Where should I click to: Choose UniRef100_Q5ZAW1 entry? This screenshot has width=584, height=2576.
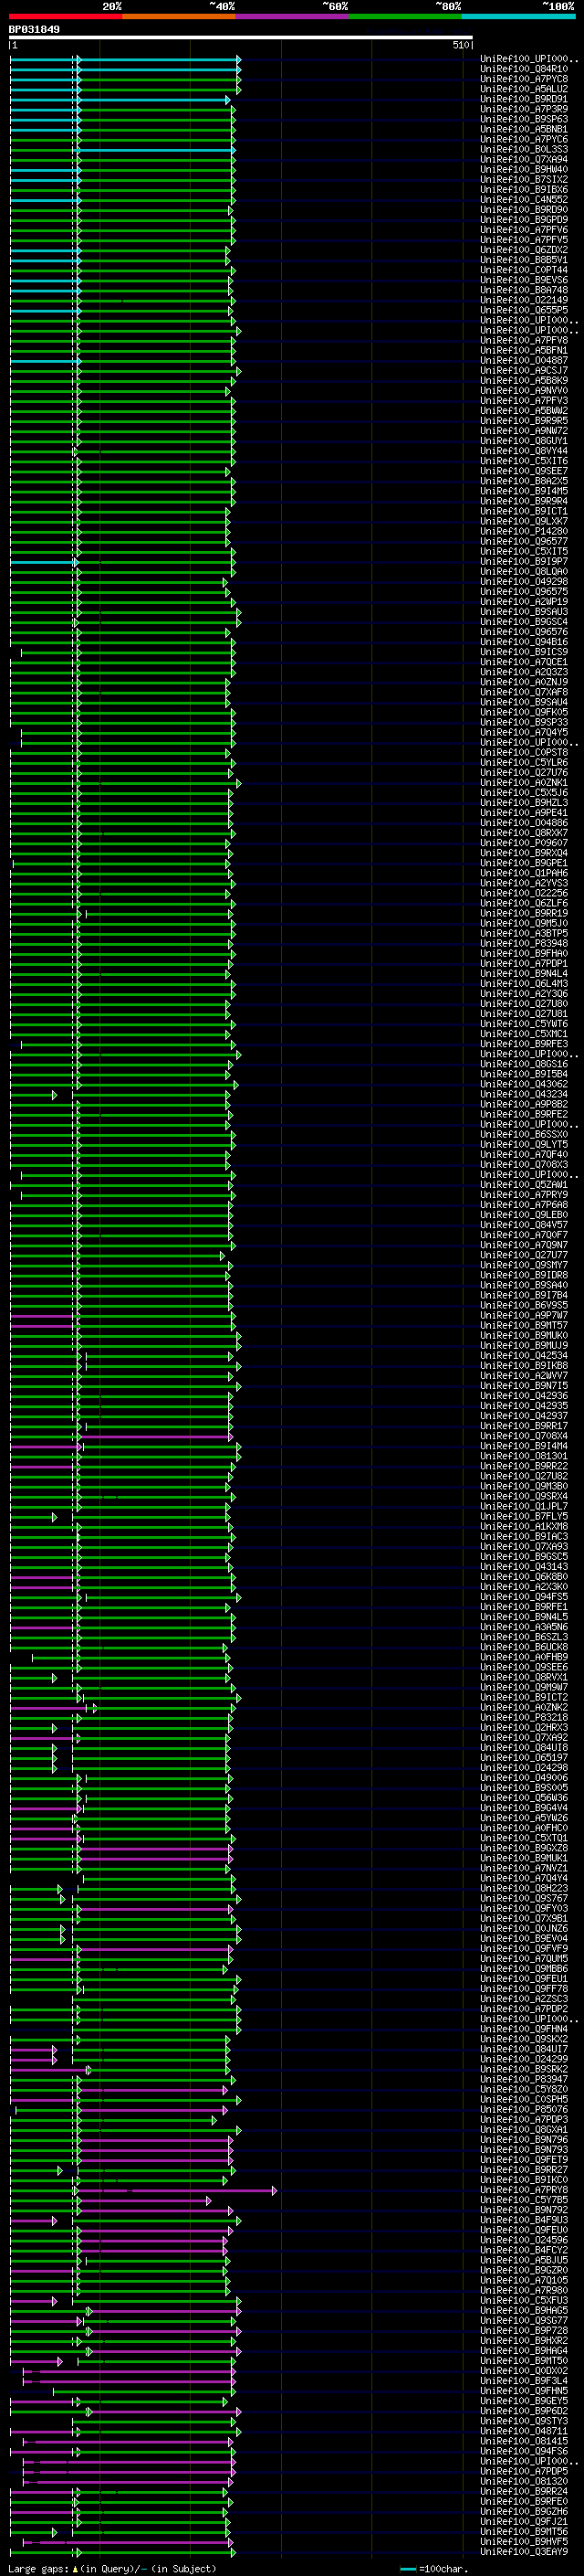click(524, 1185)
